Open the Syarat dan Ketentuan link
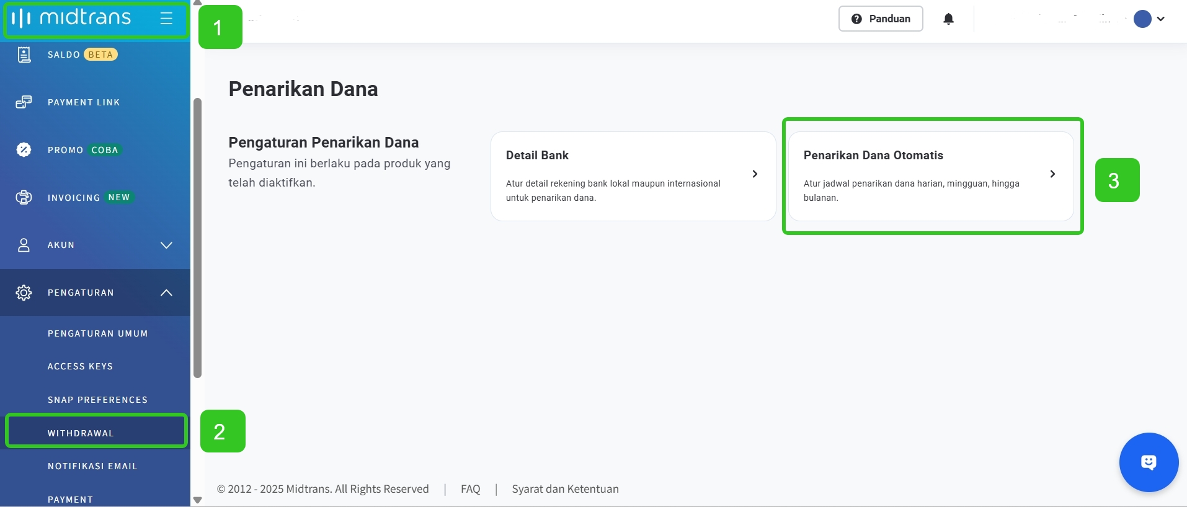Screen dimensions: 1187x507 tap(565, 489)
